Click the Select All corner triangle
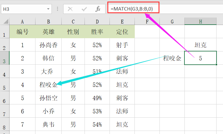Viewport: 223px width, 134px height. [x=6, y=22]
